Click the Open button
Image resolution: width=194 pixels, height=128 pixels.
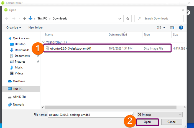147,122
